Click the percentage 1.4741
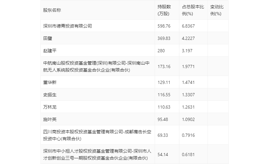This screenshot has height=164, width=269. point(188,82)
